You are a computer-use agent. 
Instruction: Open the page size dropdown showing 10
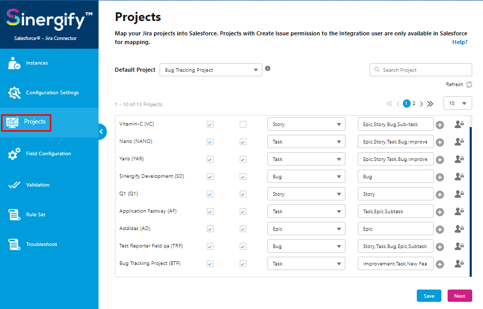point(457,102)
